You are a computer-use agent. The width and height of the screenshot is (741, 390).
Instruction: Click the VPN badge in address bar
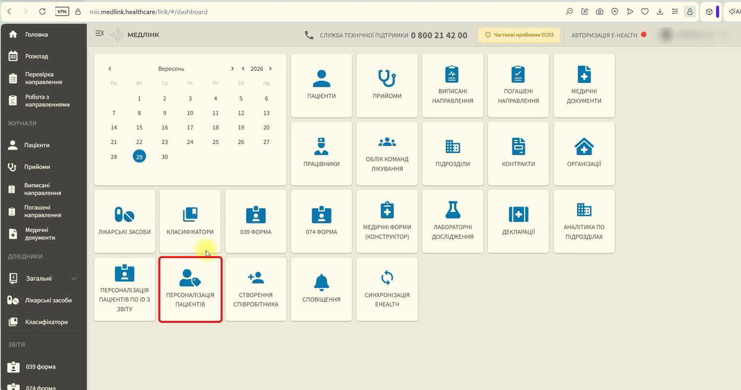coord(62,11)
